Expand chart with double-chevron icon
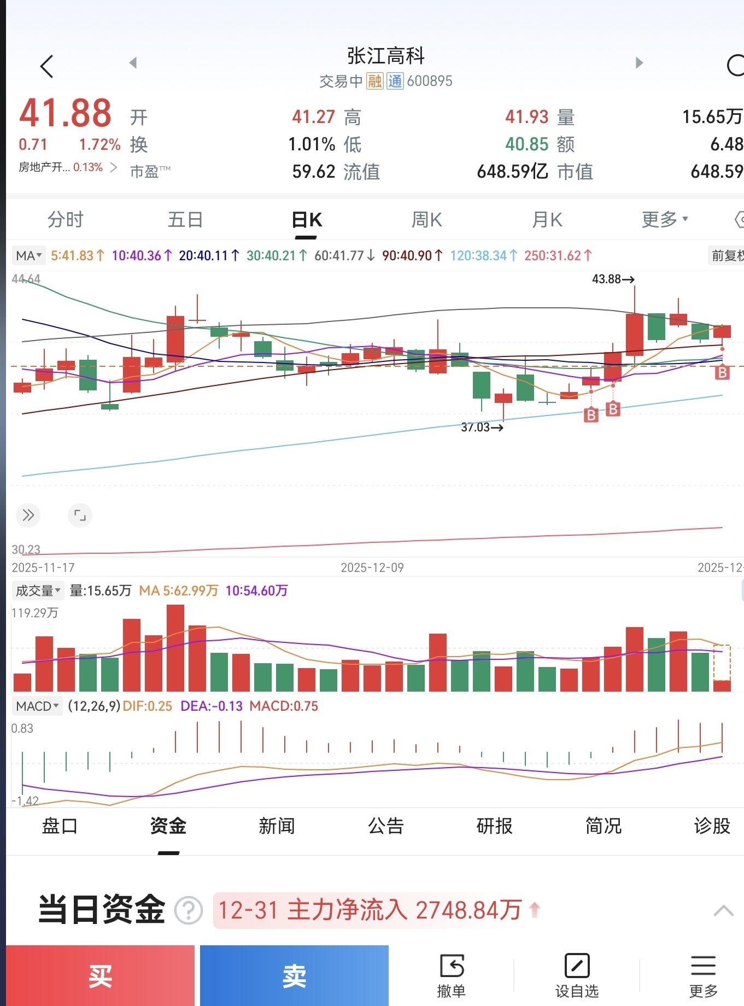Screen dimensions: 744x1006 coord(28,515)
